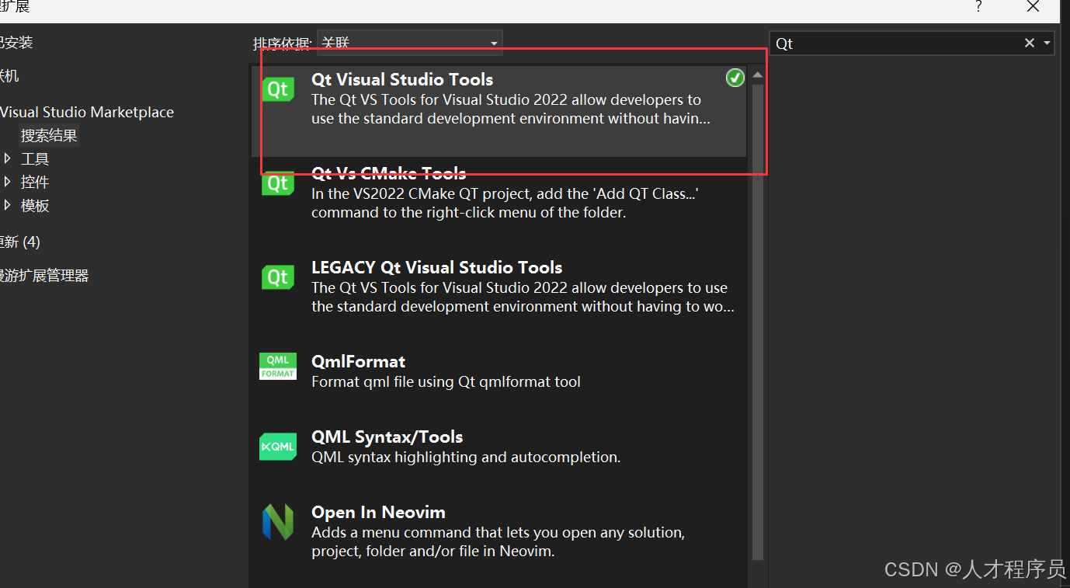The height and width of the screenshot is (588, 1070).
Task: Click the Qt search input field
Action: click(x=893, y=43)
